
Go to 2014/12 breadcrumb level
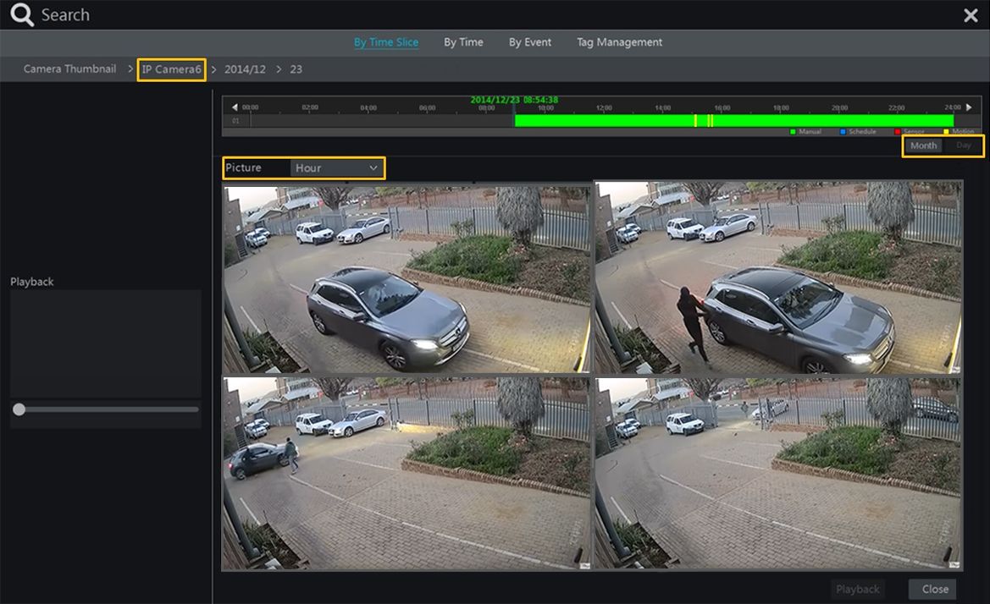[x=245, y=69]
